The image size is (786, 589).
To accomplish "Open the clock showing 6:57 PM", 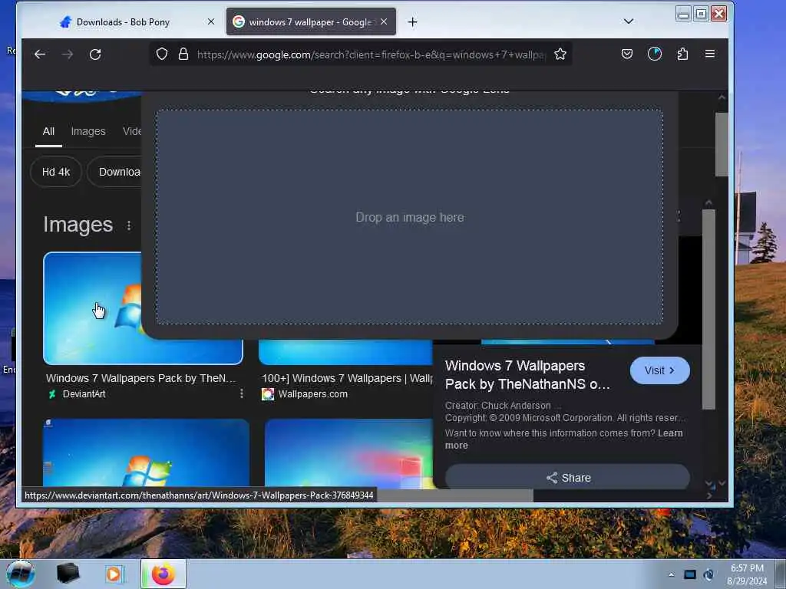I will tap(747, 574).
